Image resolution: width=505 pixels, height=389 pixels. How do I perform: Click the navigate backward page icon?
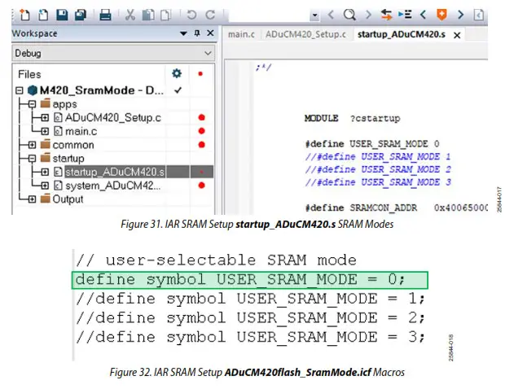479,15
